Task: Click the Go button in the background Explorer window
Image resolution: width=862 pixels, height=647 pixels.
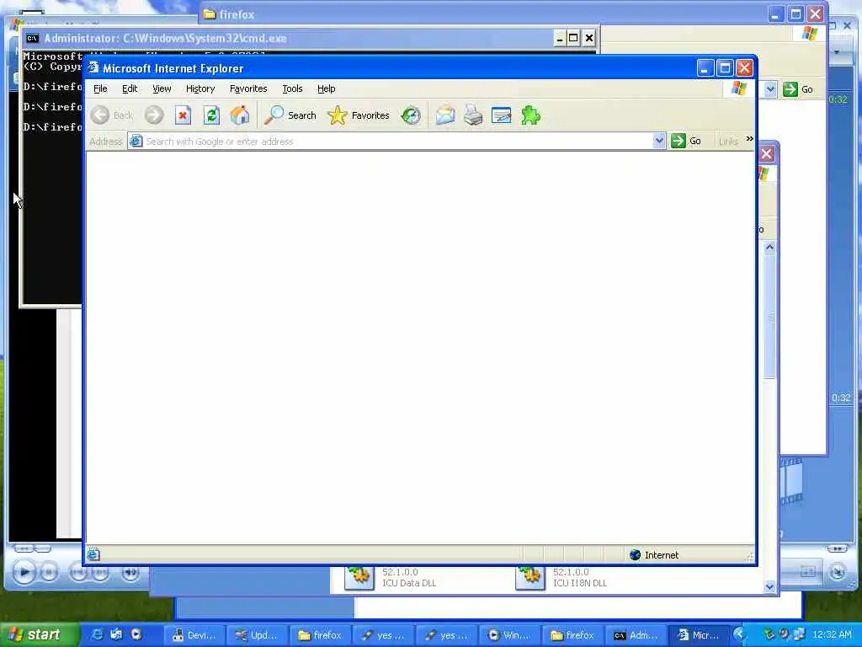Action: [798, 89]
